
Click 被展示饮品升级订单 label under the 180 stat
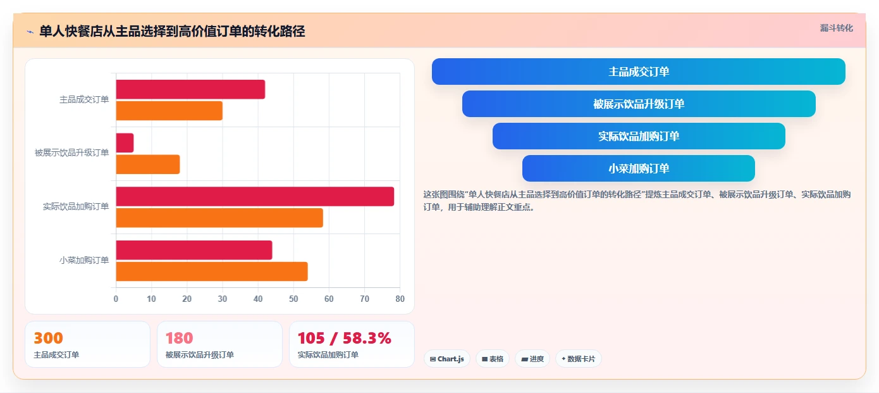pyautogui.click(x=200, y=355)
